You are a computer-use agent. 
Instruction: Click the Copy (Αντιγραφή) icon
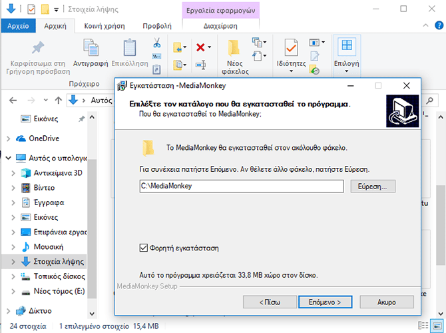(x=91, y=47)
